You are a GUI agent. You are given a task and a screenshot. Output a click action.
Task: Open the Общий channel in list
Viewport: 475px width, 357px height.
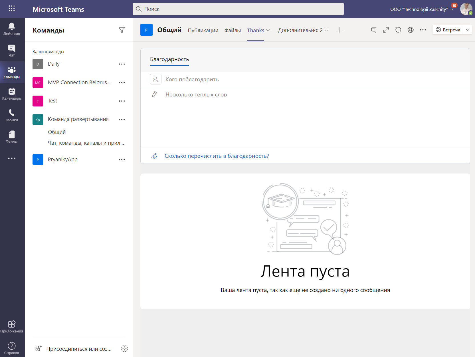pos(57,132)
